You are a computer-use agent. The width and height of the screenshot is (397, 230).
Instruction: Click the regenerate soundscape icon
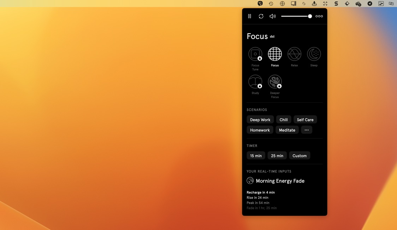(261, 16)
